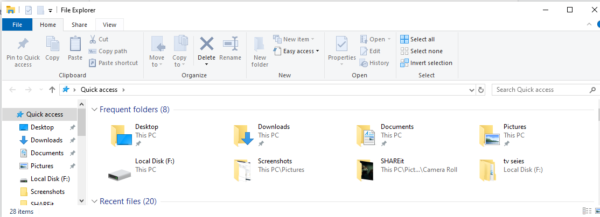
Task: Switch to the Share ribbon tab
Action: click(x=79, y=25)
